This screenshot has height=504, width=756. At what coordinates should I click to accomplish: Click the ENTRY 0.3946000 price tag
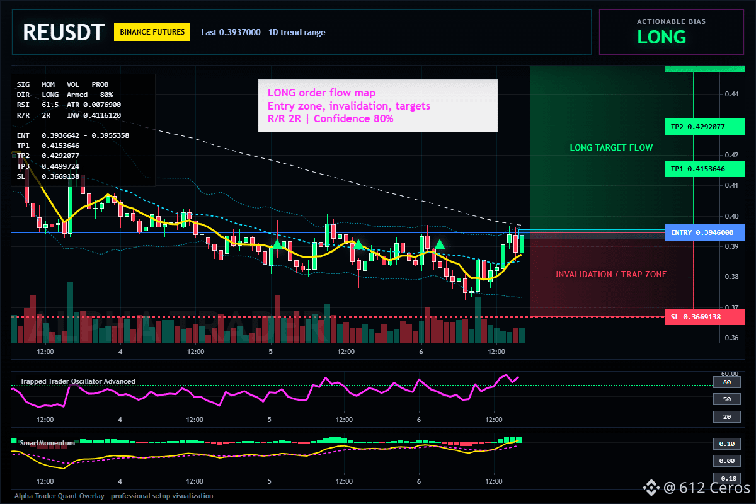(705, 232)
